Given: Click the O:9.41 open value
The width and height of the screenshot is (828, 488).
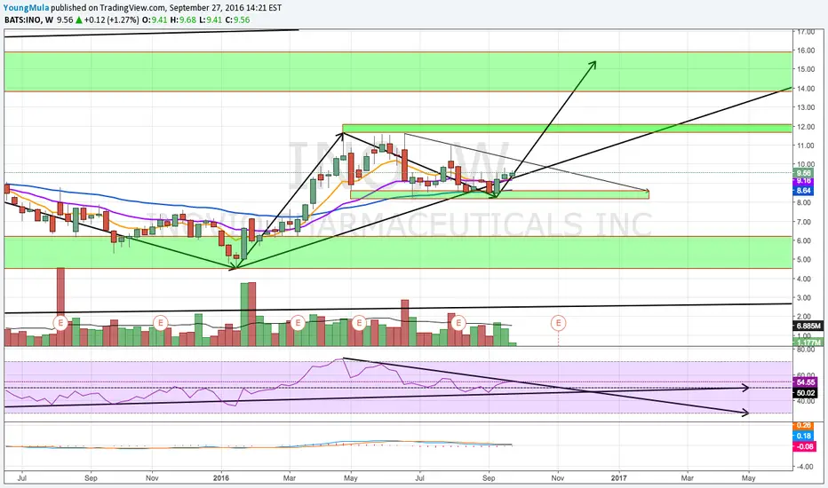Looking at the screenshot, I should point(155,20).
